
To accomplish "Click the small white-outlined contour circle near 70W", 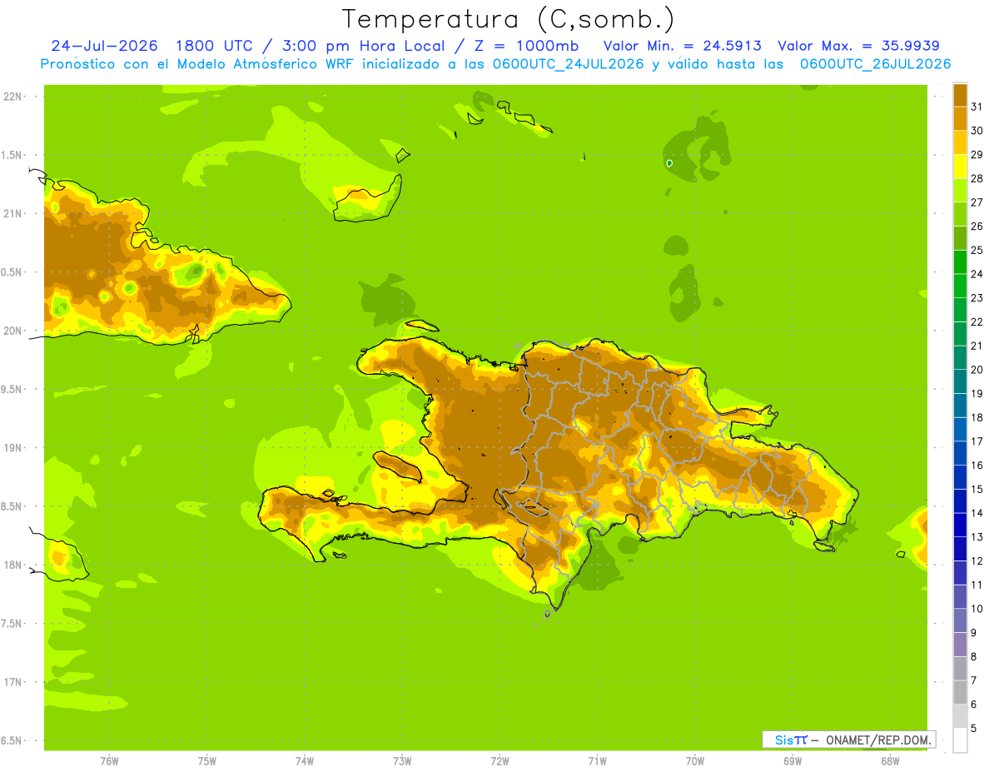I will click(669, 163).
